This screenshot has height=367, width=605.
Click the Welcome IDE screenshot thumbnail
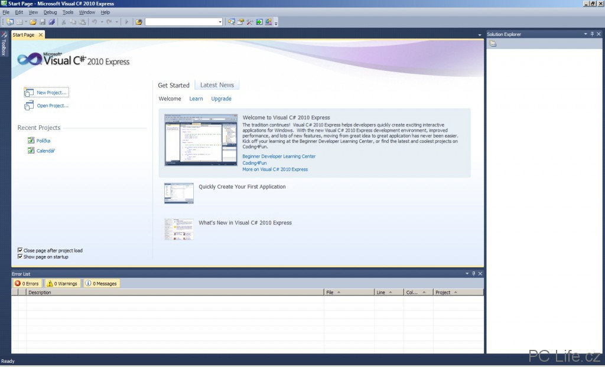click(x=201, y=140)
